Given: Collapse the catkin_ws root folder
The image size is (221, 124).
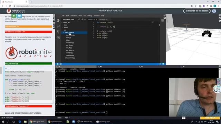Looking at the screenshot, I should click(x=66, y=22).
